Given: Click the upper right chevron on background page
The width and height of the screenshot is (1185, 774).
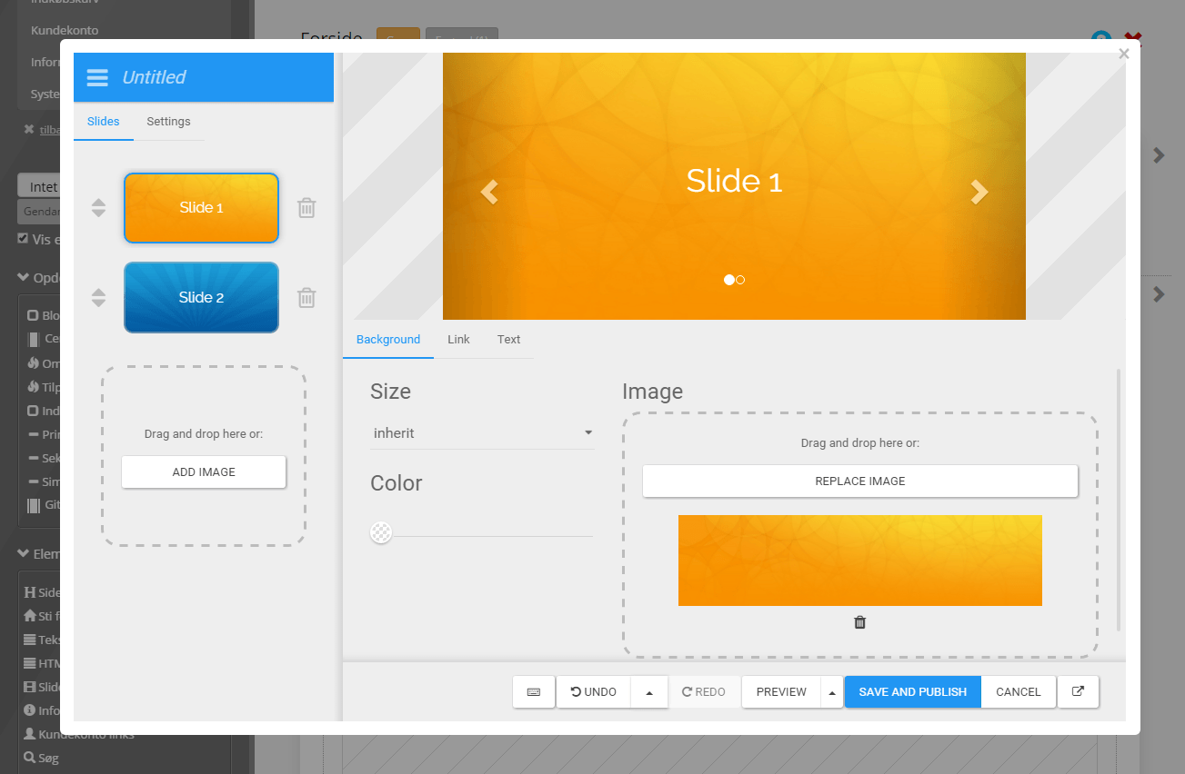Looking at the screenshot, I should click(x=1159, y=155).
